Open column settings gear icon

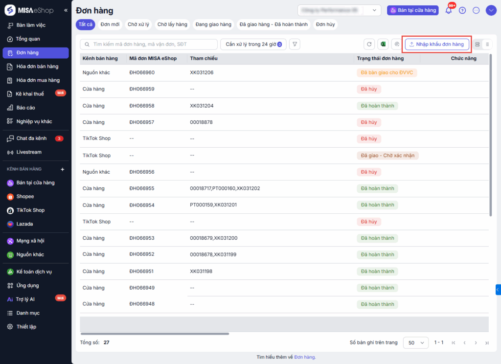pos(396,44)
